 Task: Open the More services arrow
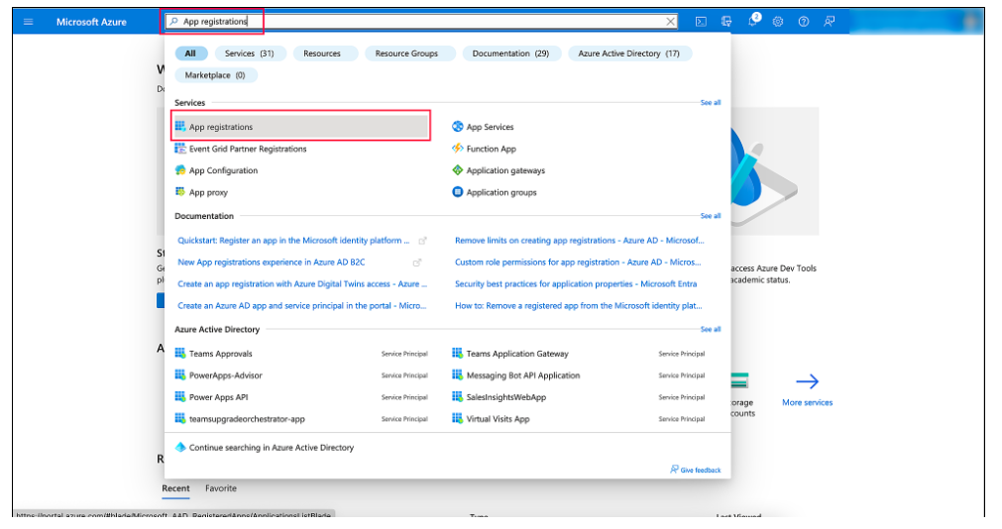pos(807,382)
